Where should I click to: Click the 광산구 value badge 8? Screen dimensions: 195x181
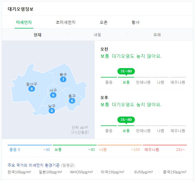coord(32,89)
